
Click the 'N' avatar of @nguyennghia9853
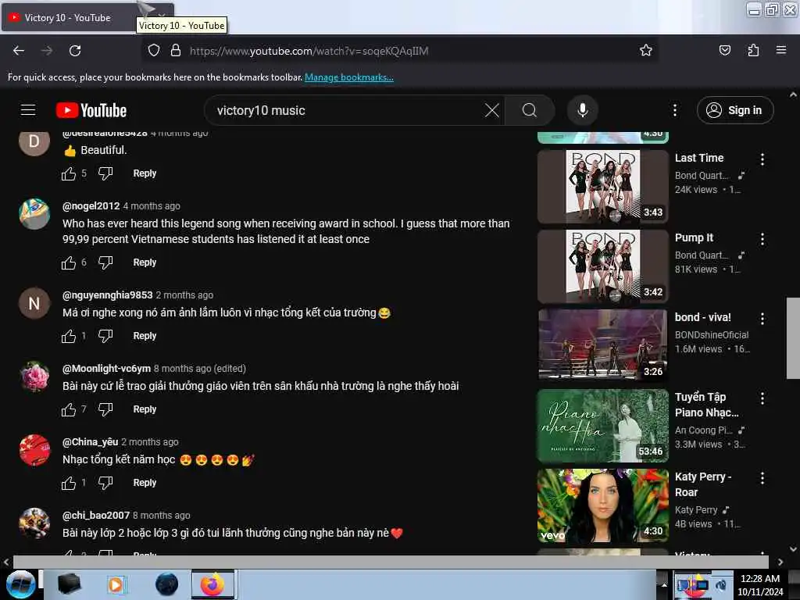point(34,303)
